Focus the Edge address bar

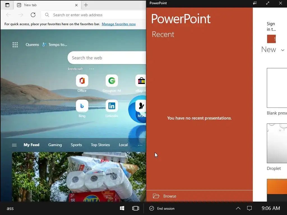click(x=93, y=15)
